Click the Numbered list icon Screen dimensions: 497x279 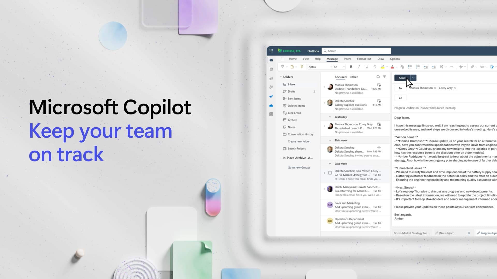click(417, 66)
